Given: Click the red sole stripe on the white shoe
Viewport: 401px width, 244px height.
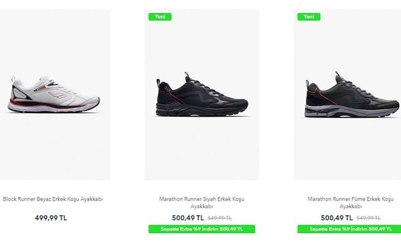Looking at the screenshot, I should [x=19, y=103].
